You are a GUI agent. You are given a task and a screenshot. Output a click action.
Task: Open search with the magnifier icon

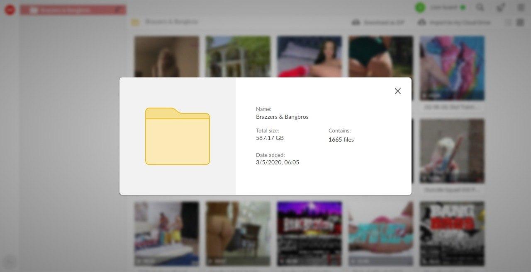[480, 7]
